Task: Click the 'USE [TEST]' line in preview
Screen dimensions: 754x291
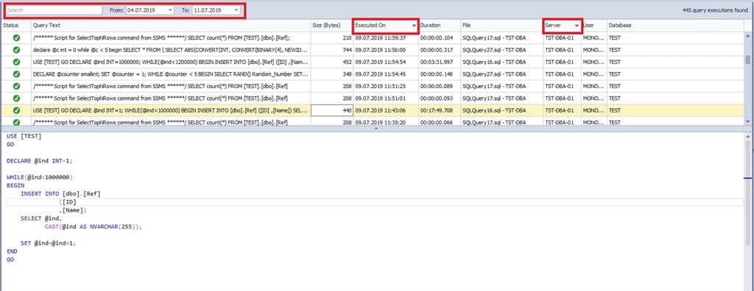Action: (x=24, y=137)
